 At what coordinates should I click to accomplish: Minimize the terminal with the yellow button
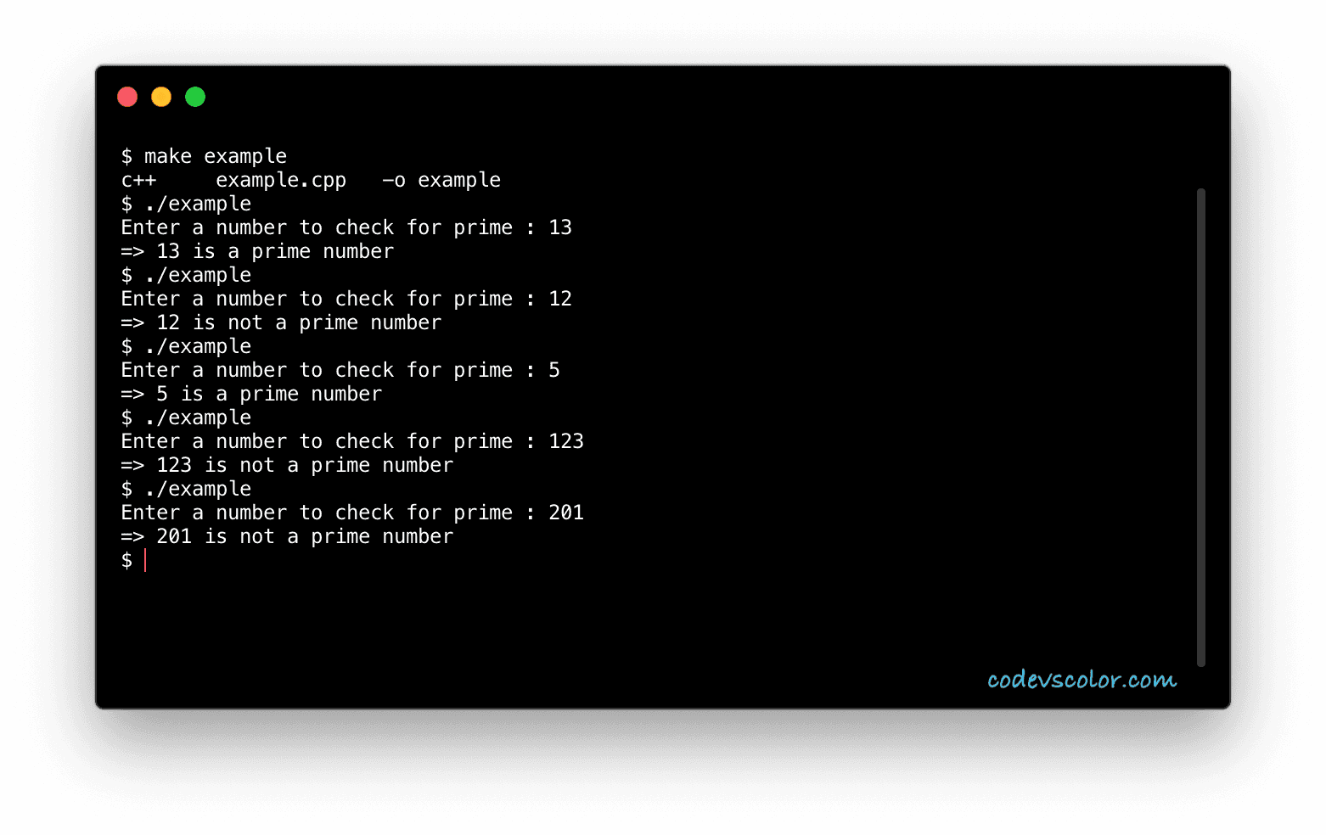pyautogui.click(x=161, y=97)
